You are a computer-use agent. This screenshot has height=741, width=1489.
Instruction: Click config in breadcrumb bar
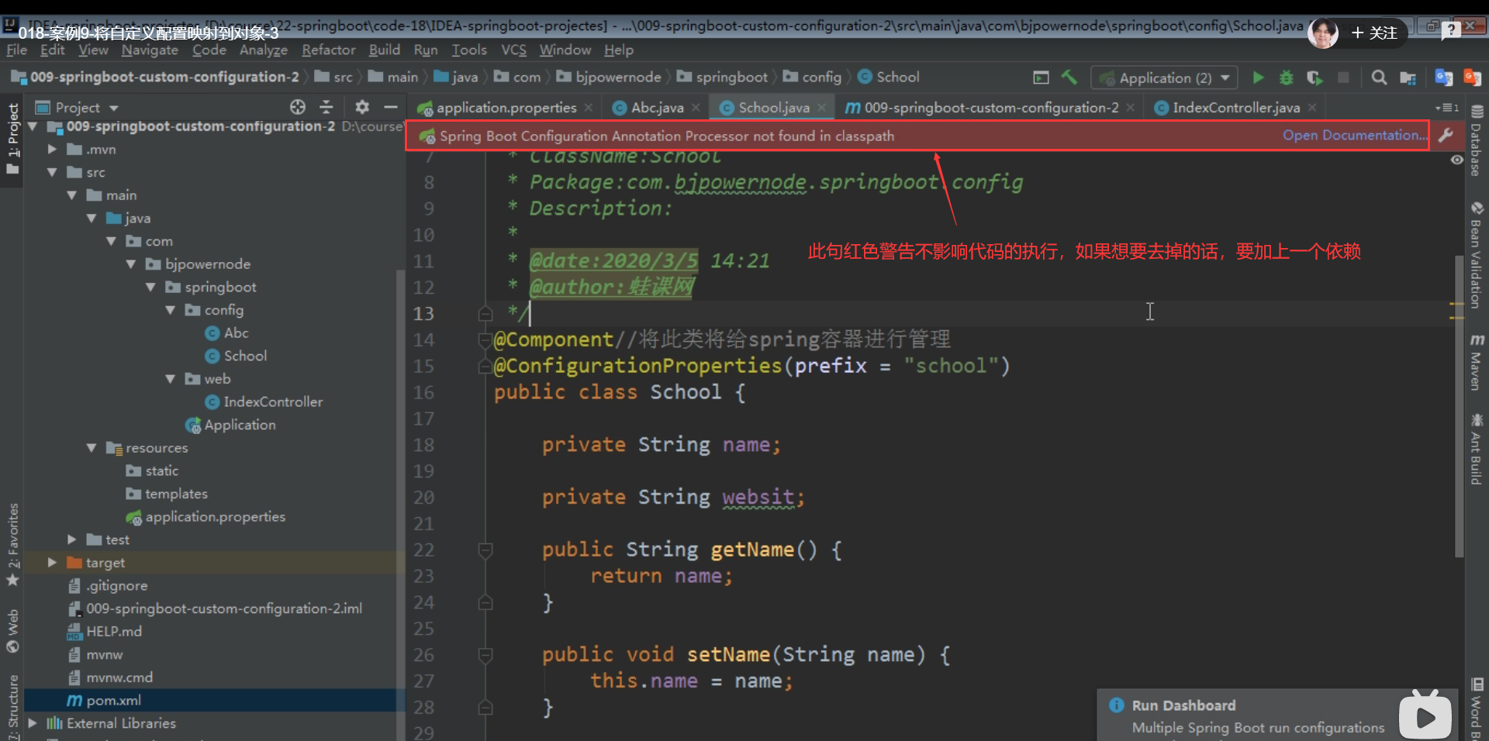[x=813, y=77]
